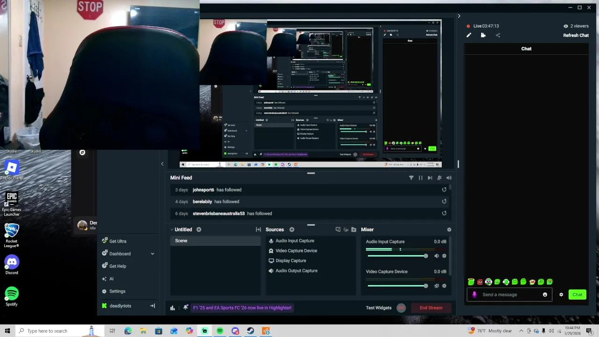Replay the berelabily follow alert
This screenshot has width=599, height=337.
[444, 202]
